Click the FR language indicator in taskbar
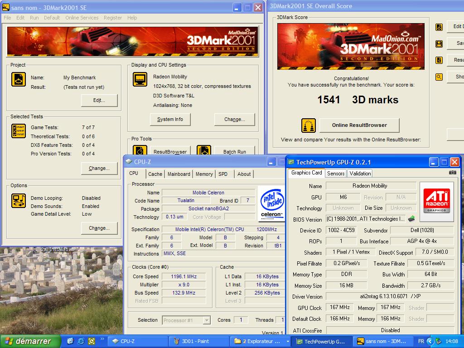 click(421, 341)
